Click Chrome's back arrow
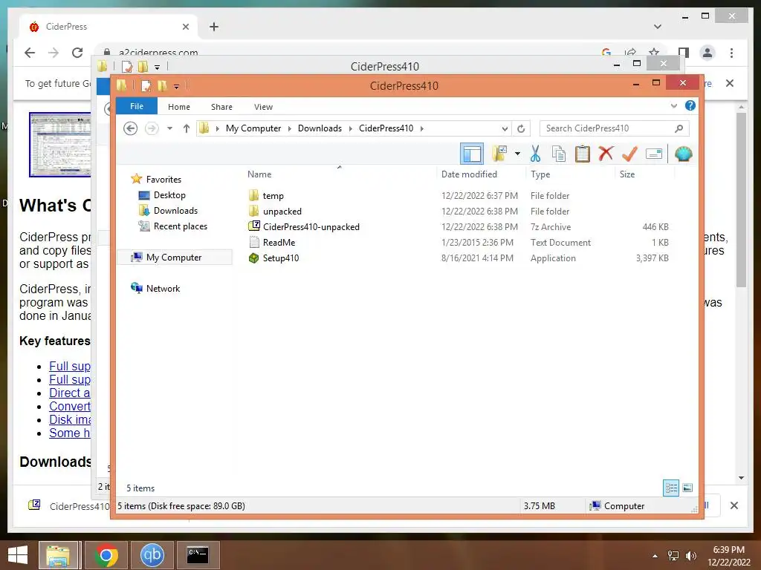761x570 pixels. [30, 53]
